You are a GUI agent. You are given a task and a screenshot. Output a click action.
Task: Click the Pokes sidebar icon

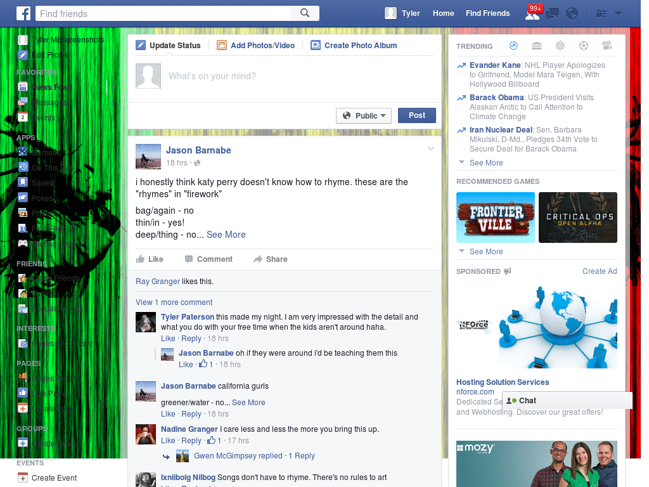23,198
